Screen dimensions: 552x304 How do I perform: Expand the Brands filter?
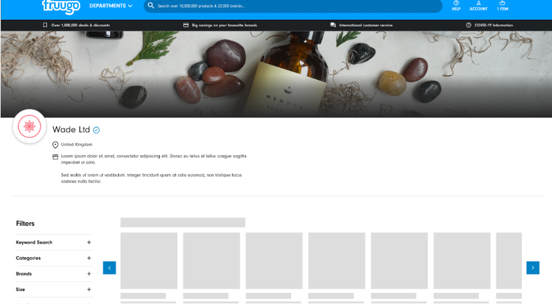89,274
